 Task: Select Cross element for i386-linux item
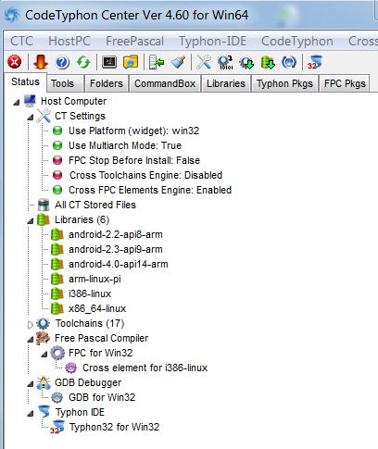145,368
